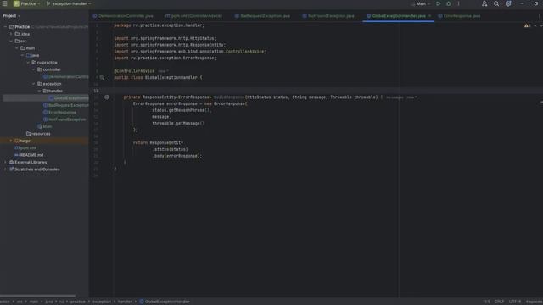Select BadRequestException in project tree

(66, 105)
